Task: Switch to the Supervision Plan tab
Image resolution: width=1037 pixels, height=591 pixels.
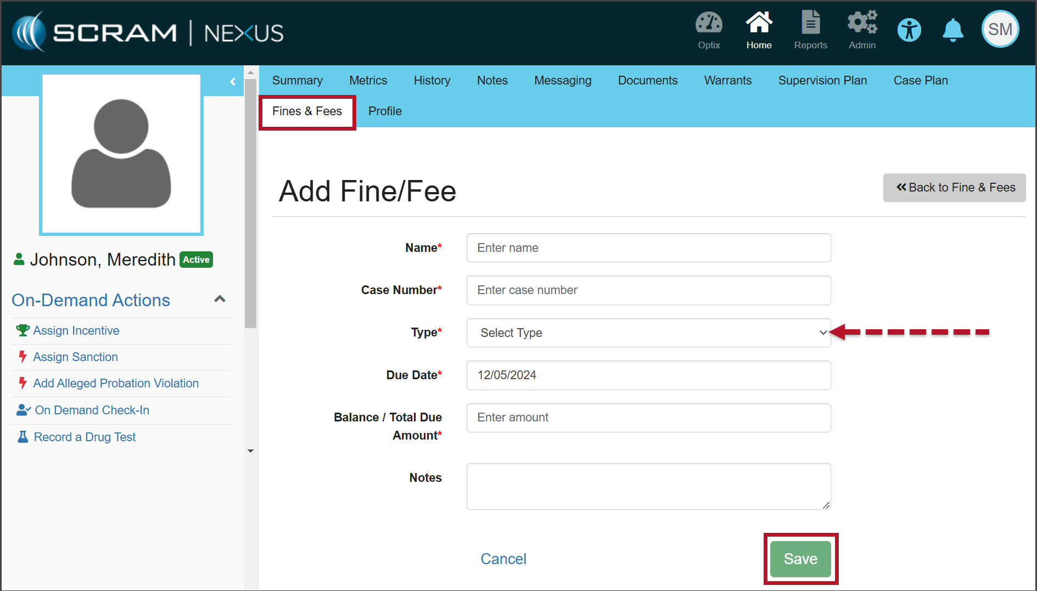Action: pos(822,81)
